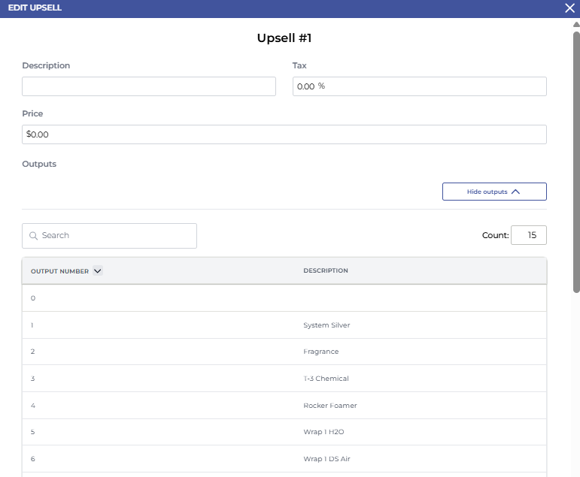Click the Price input field
This screenshot has height=477, width=580.
(284, 134)
